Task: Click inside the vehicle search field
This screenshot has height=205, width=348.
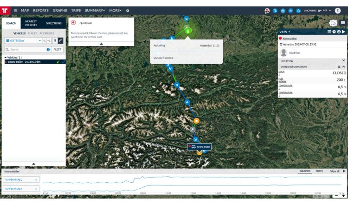Action: tap(28, 50)
